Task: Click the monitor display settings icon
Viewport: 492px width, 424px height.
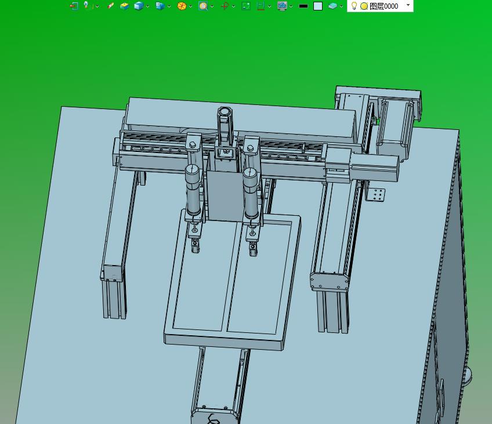Action: [x=283, y=6]
